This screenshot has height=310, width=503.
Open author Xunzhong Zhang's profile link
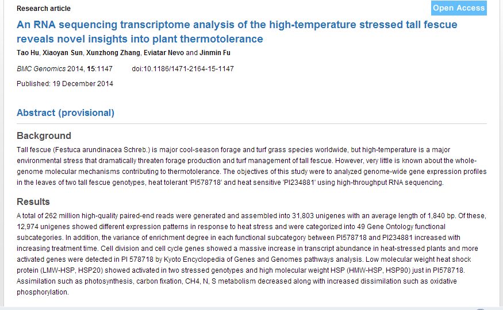pos(113,53)
